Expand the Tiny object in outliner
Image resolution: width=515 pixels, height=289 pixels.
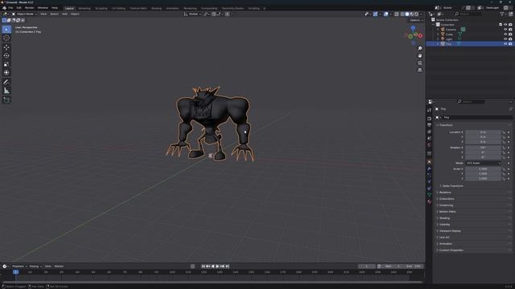tap(438, 43)
